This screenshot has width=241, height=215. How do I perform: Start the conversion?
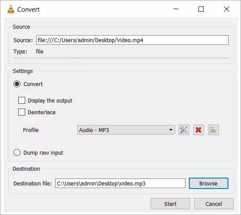pos(170,204)
